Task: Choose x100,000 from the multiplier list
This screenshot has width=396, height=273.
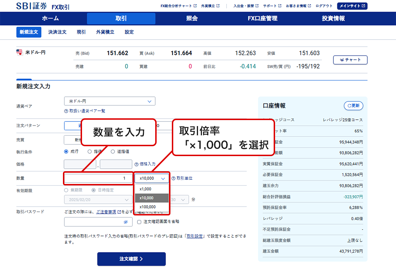Action: tap(152, 207)
